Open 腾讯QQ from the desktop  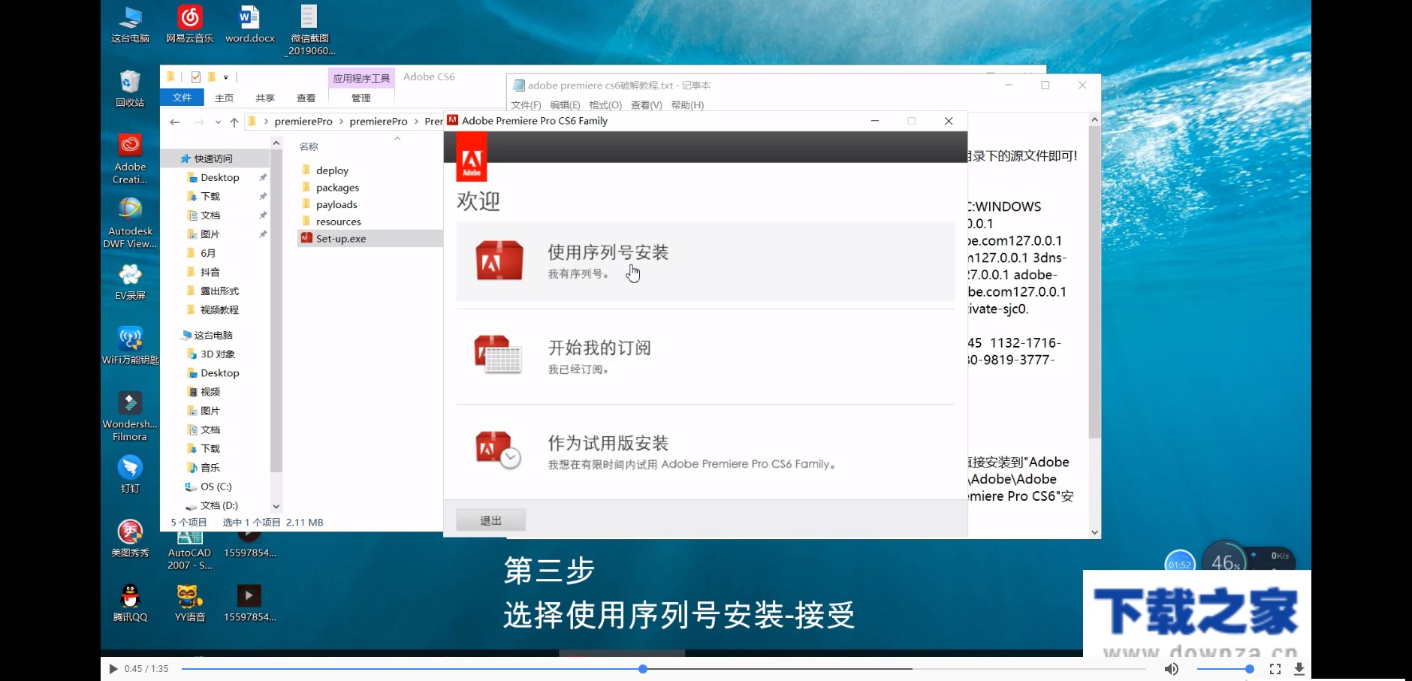(129, 597)
